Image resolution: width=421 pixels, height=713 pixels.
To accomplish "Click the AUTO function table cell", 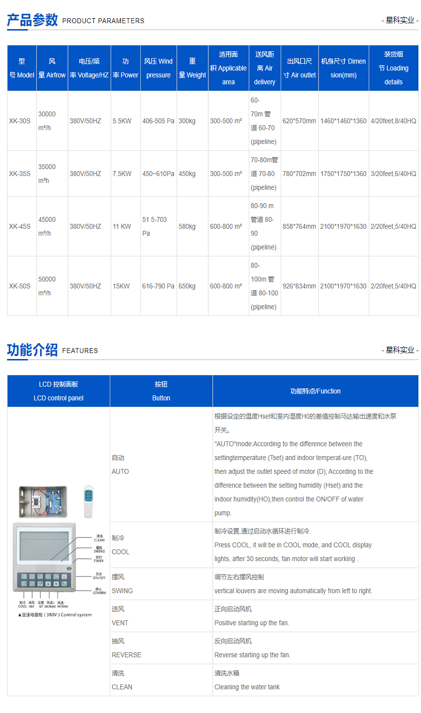I will click(x=161, y=464).
